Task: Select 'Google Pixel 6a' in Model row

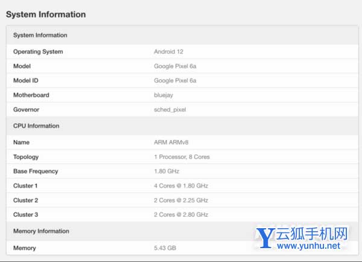Action: click(175, 66)
